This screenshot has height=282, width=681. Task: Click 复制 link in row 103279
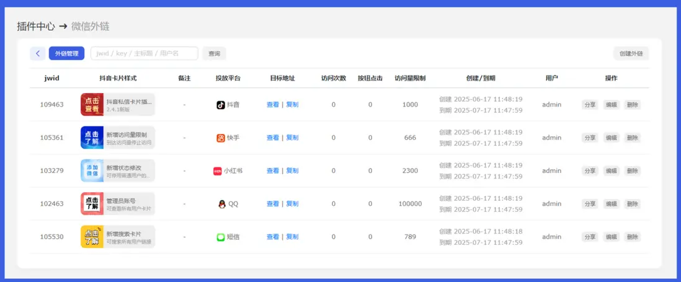(292, 170)
